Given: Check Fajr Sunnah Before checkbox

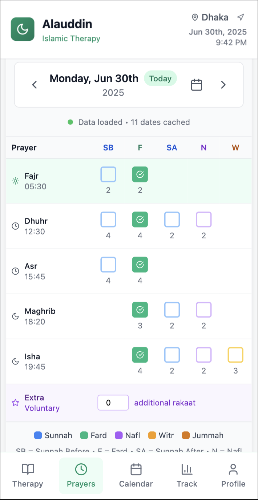Looking at the screenshot, I should click(x=108, y=174).
